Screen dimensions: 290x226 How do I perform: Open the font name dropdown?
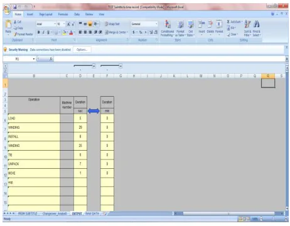55,24
